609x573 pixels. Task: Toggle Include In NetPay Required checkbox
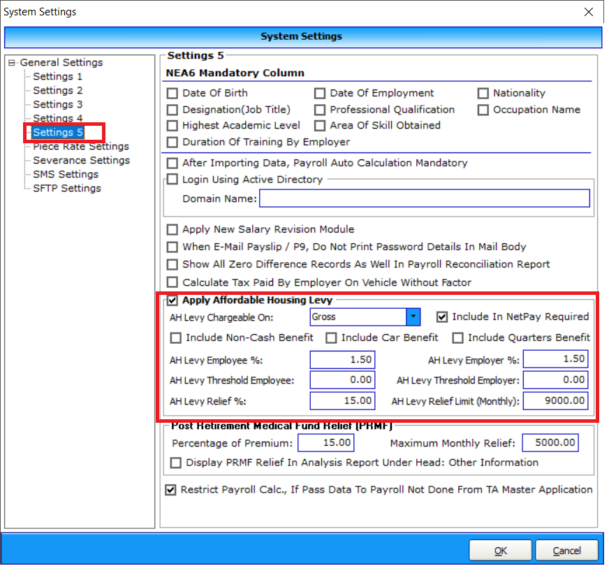pyautogui.click(x=442, y=317)
